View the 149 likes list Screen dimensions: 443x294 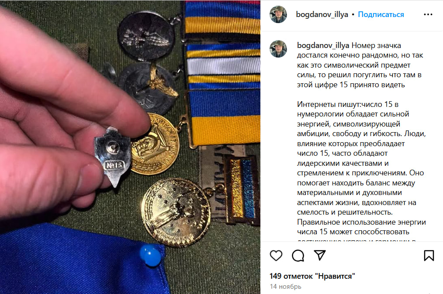(x=312, y=276)
